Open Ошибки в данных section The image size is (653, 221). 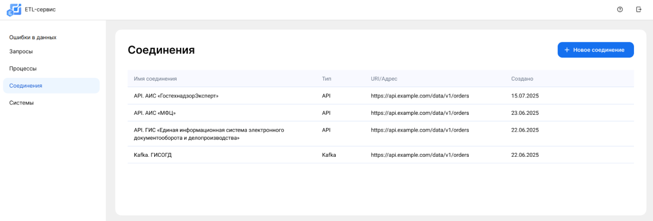coord(33,38)
